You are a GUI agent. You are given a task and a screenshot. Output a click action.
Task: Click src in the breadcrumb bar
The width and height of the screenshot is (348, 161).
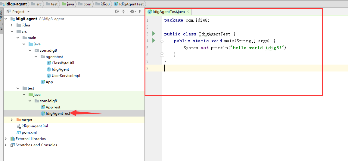(39, 4)
